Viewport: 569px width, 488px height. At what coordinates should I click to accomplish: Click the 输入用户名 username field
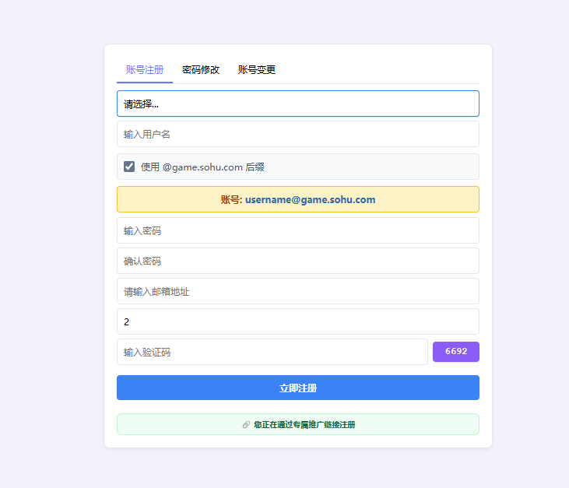[x=297, y=134]
